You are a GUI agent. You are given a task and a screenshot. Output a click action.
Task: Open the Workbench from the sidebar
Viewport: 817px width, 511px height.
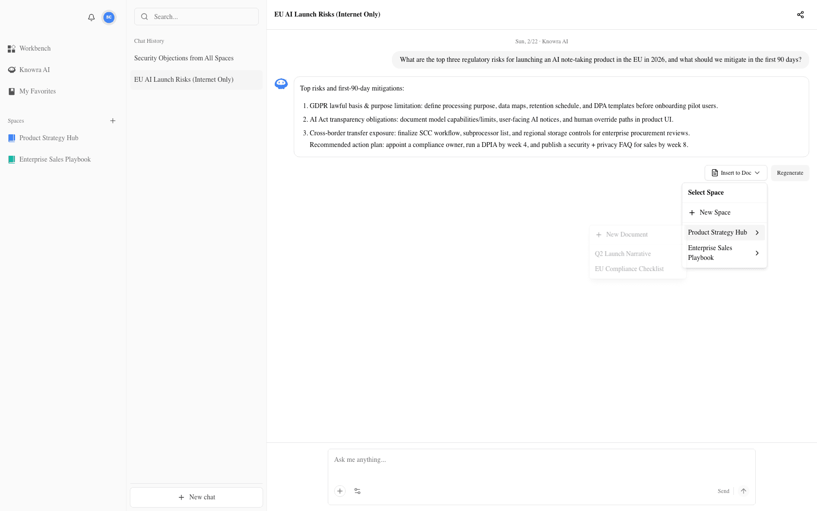35,48
